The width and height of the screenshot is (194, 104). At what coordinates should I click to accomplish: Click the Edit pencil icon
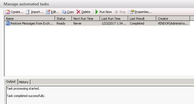click(48, 12)
